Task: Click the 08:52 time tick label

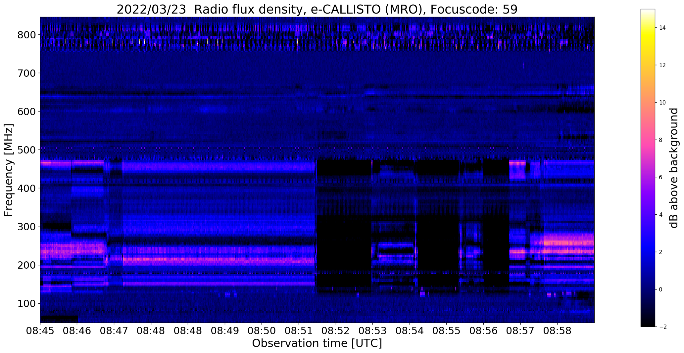Action: point(336,331)
